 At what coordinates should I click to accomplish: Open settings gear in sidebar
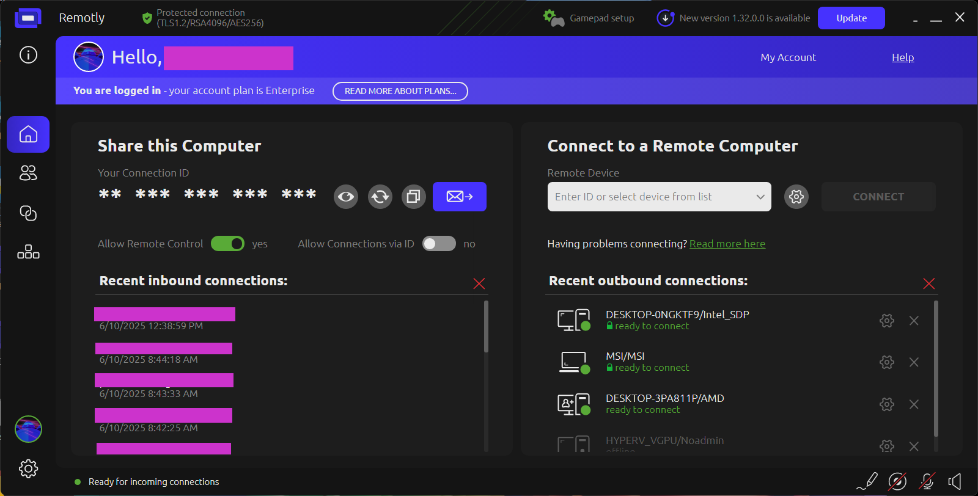[28, 469]
